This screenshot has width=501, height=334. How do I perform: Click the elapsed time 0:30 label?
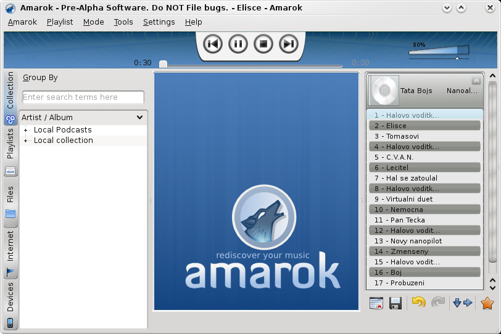pyautogui.click(x=143, y=63)
